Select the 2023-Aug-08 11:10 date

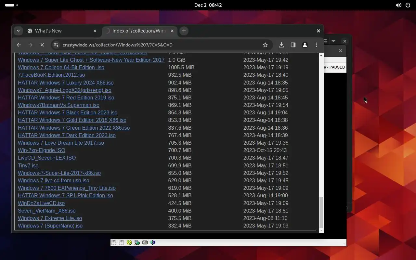pyautogui.click(x=265, y=218)
